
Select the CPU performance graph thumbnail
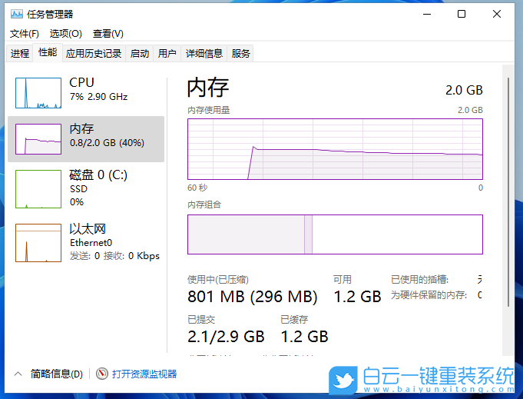click(x=38, y=93)
